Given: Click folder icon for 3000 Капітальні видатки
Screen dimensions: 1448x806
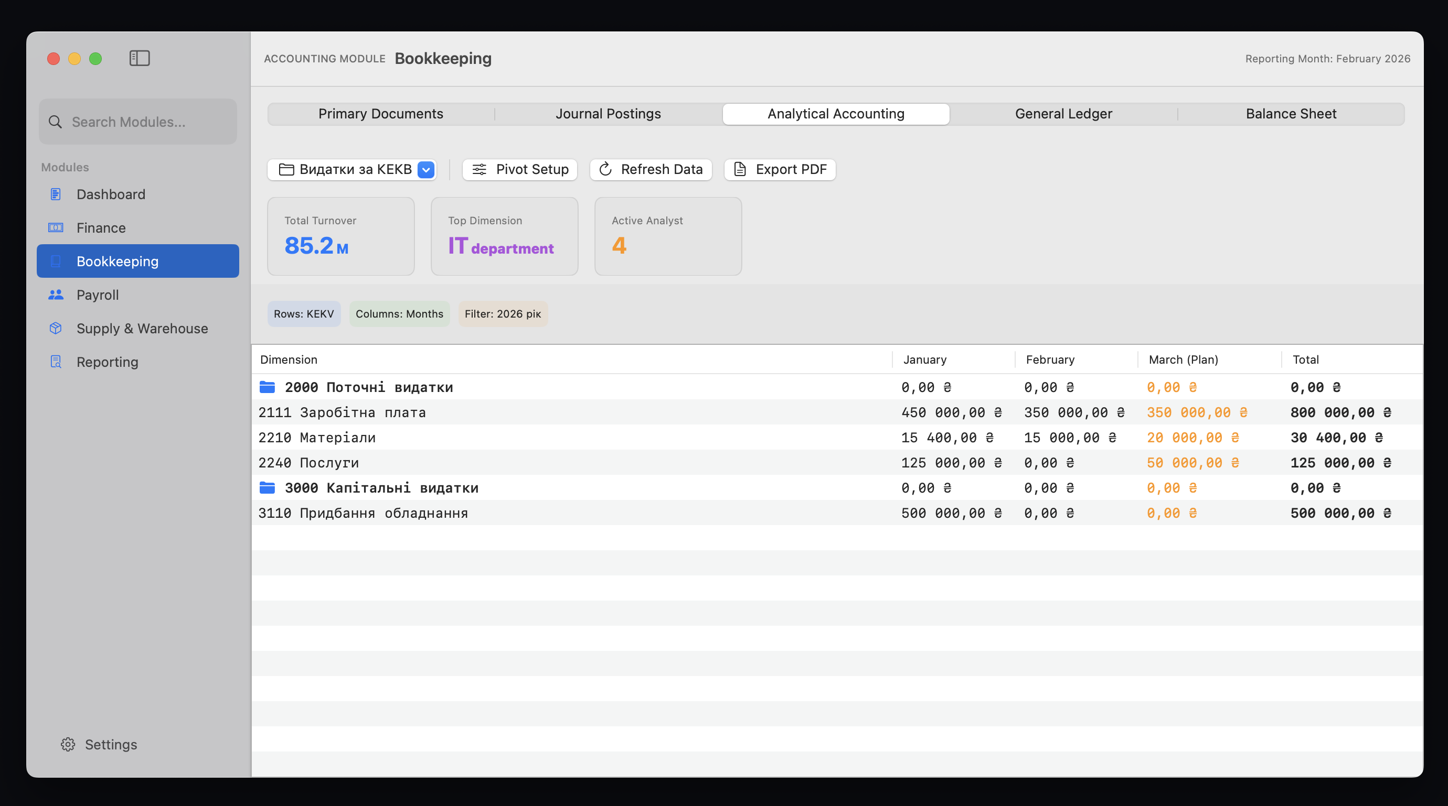Looking at the screenshot, I should pos(267,487).
